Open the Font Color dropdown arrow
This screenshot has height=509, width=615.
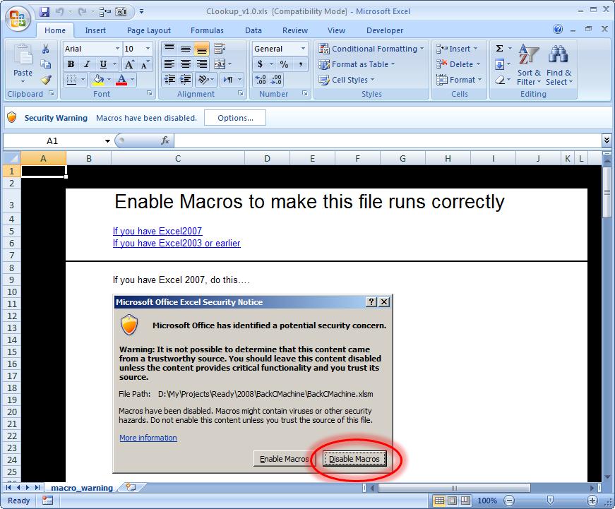(133, 80)
